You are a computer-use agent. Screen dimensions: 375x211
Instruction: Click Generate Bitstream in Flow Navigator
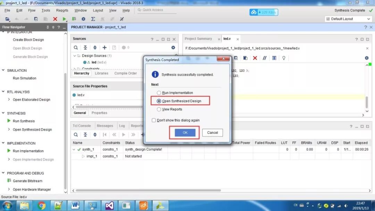click(x=27, y=181)
